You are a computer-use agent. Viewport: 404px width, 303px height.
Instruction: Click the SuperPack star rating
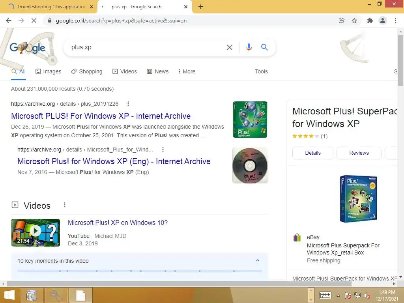coord(306,136)
